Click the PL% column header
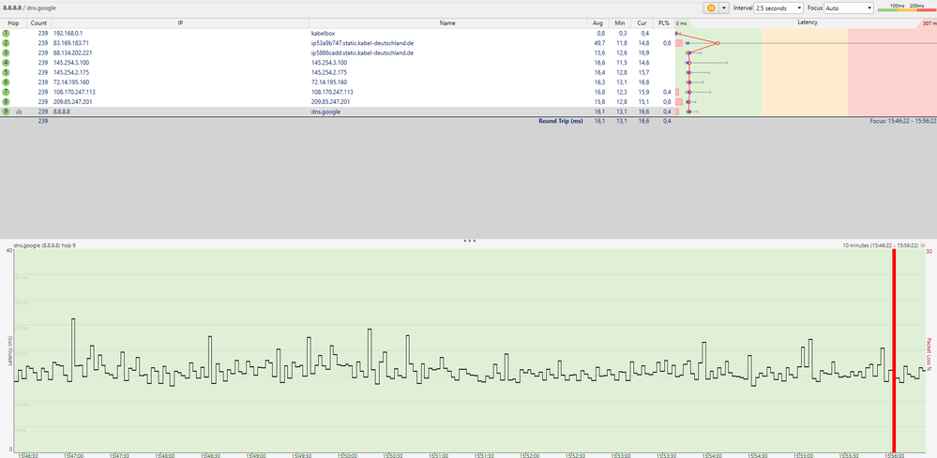 [x=664, y=22]
